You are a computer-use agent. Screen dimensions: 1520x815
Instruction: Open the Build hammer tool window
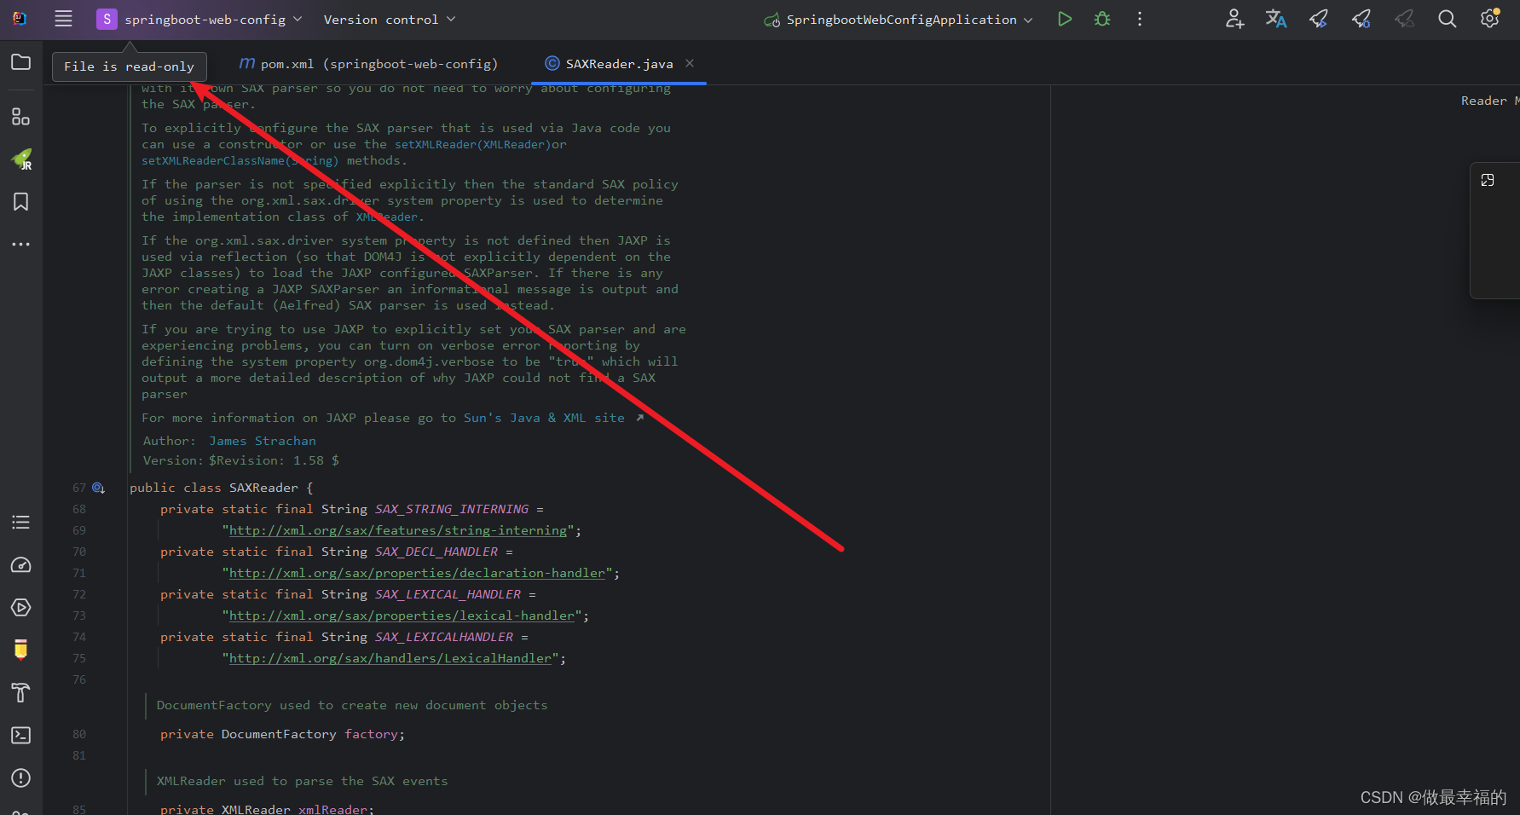pos(20,692)
